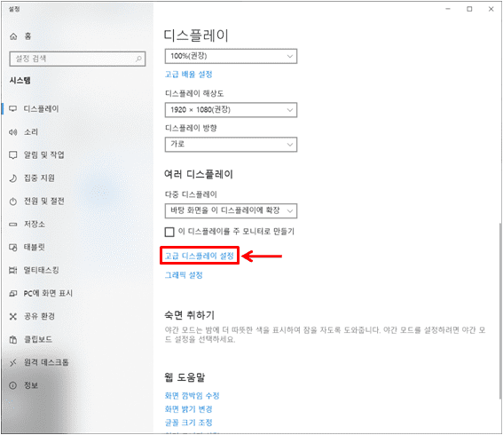Go to 멀티태스킹 settings page
Image resolution: width=503 pixels, height=435 pixels.
tap(41, 270)
